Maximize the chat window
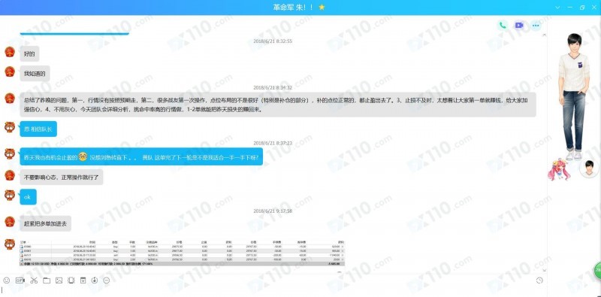Viewport: 601px width, 297px height. [x=582, y=8]
